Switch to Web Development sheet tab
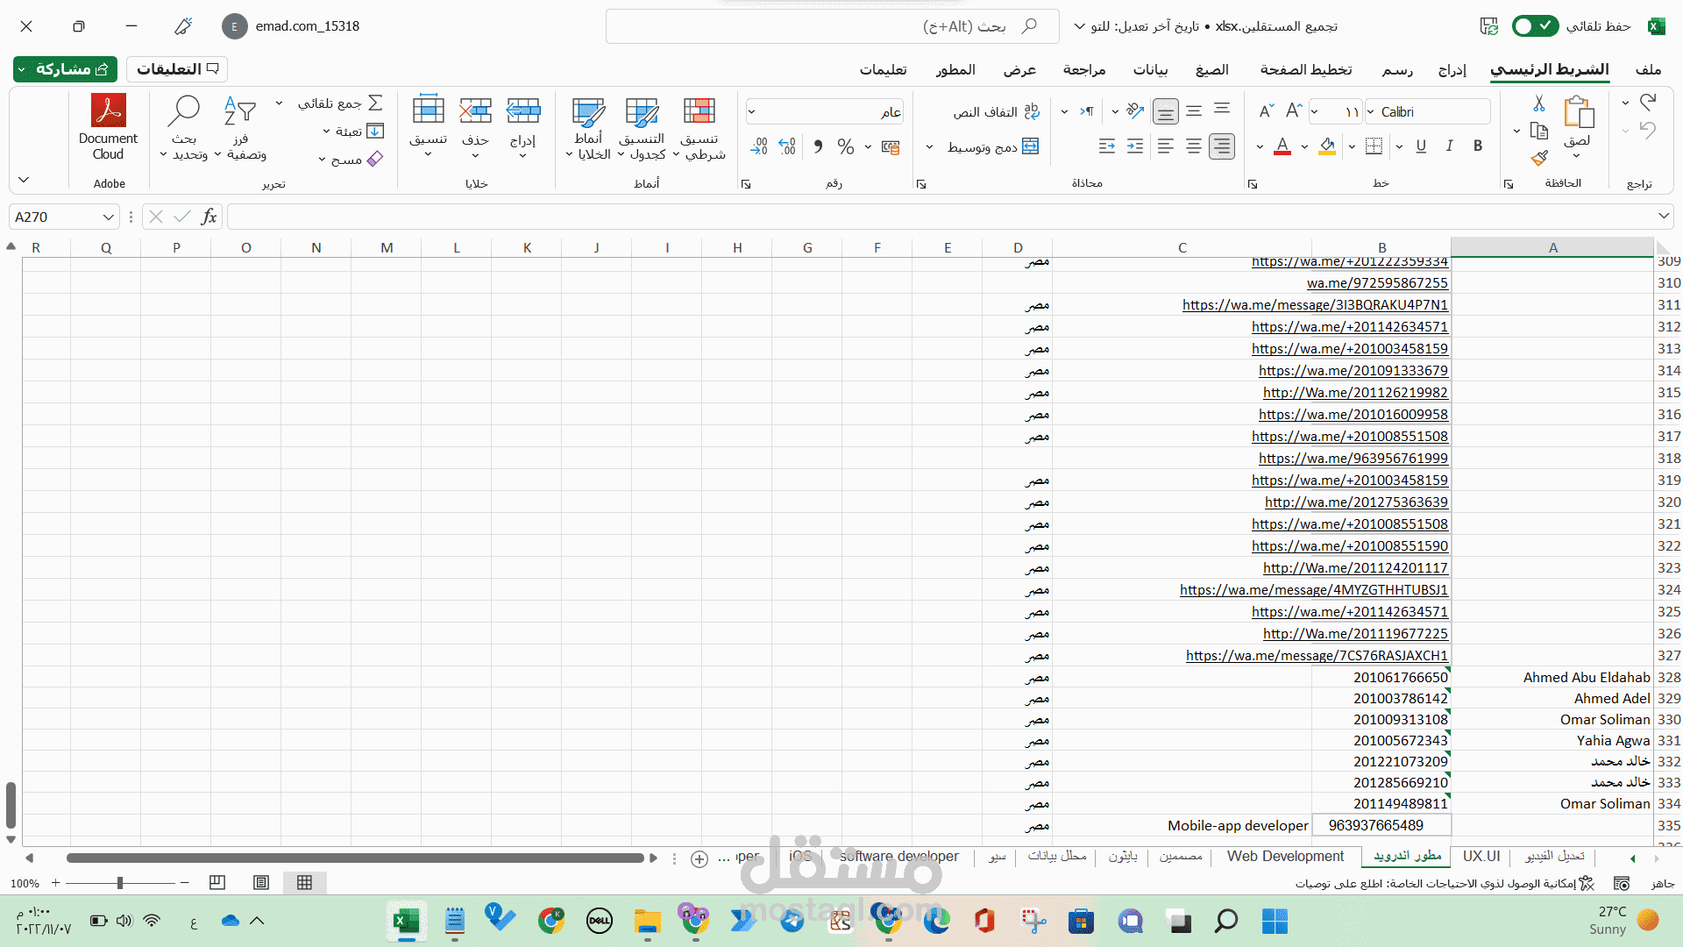 [1284, 857]
